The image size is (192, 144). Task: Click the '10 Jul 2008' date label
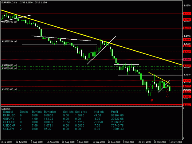click(x=6, y=142)
